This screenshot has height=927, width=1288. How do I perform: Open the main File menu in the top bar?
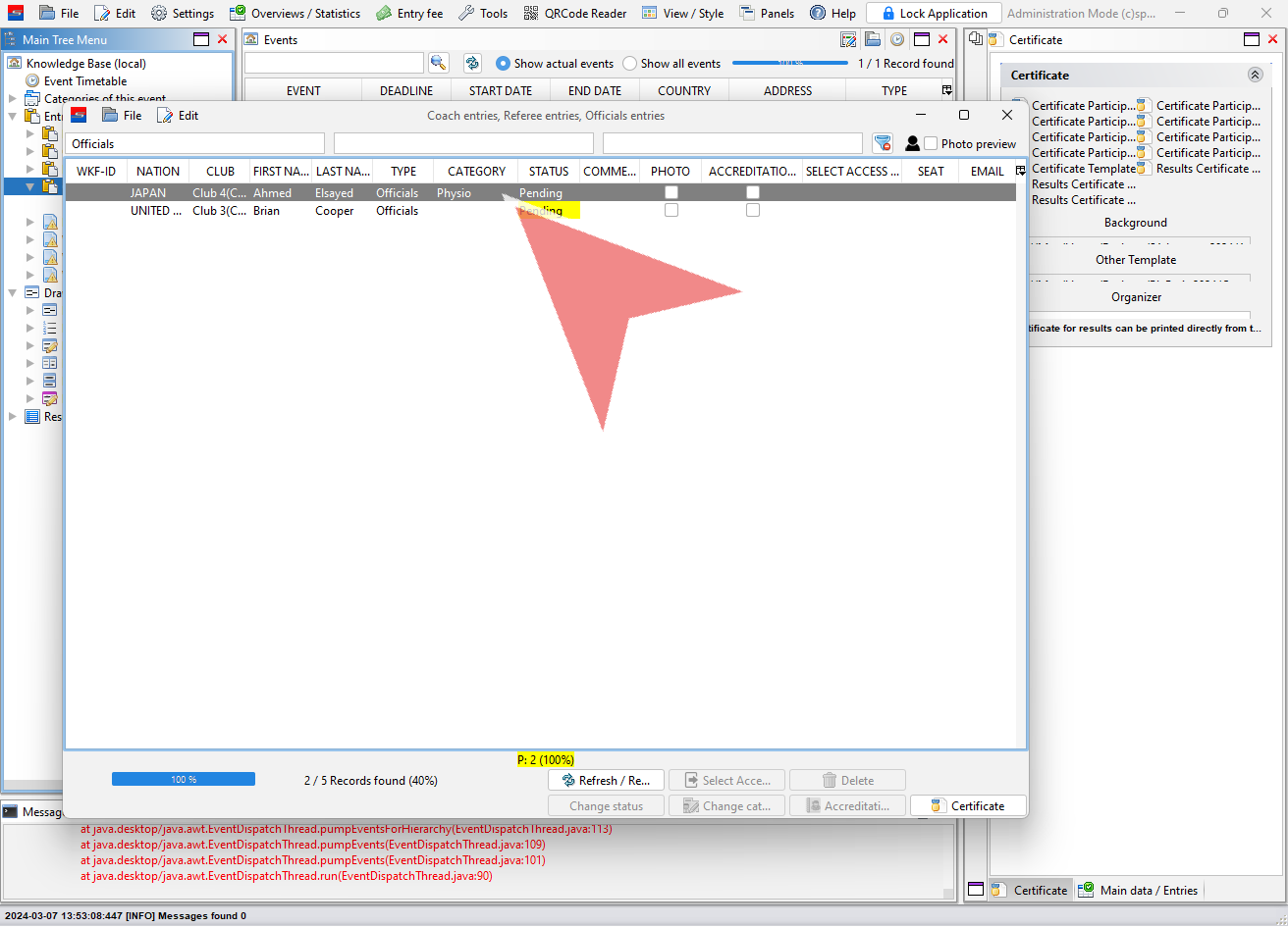click(x=59, y=14)
